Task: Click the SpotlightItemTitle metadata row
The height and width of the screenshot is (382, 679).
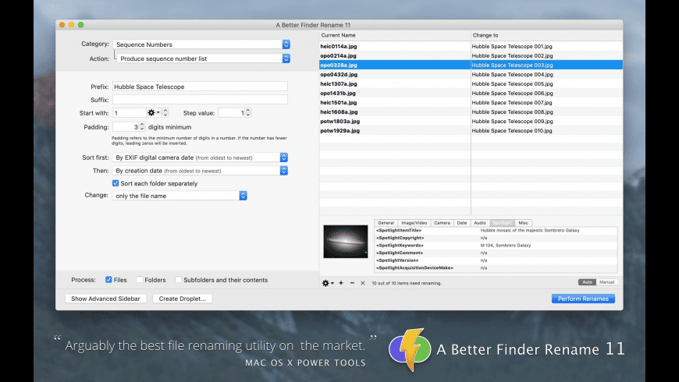Action: point(496,230)
